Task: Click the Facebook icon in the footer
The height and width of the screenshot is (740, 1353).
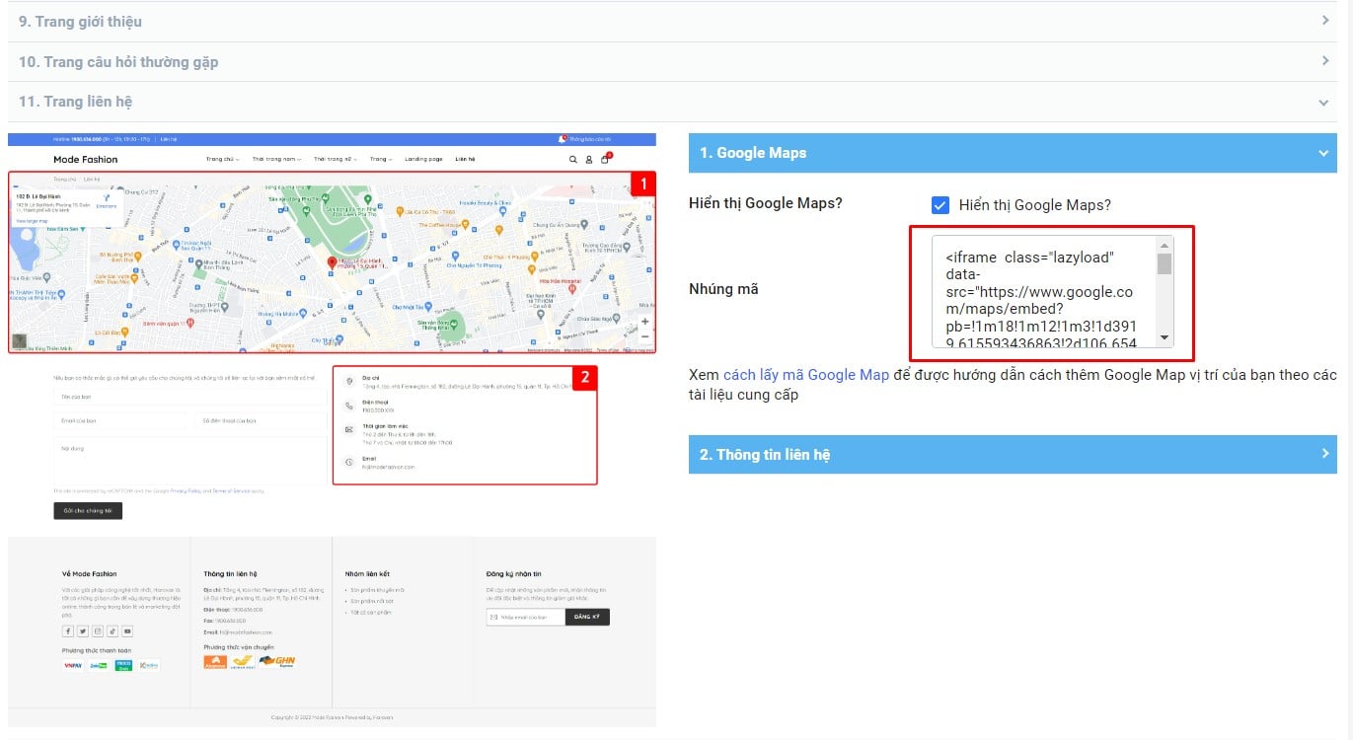Action: coord(68,631)
